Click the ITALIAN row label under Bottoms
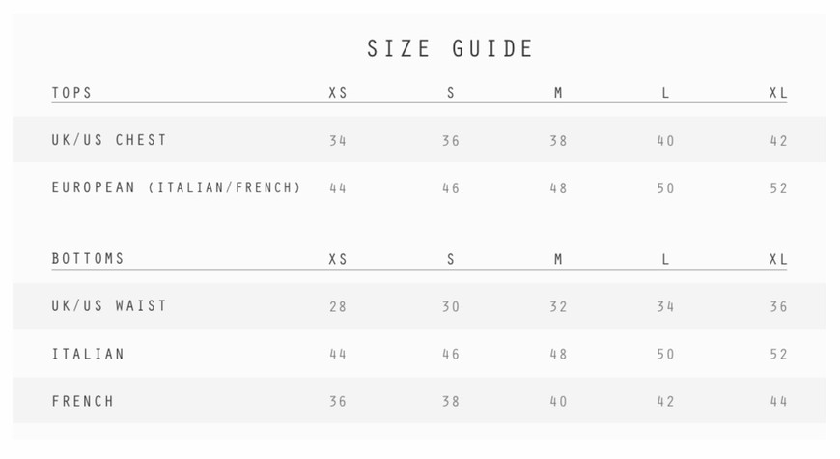This screenshot has height=459, width=840. click(x=88, y=354)
